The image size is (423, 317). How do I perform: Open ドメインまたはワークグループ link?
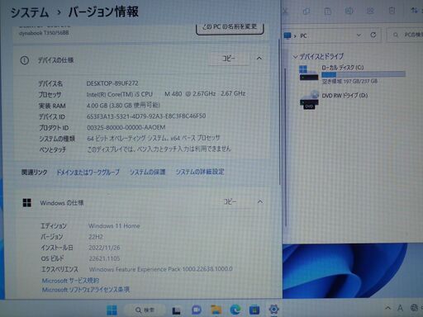tap(88, 173)
